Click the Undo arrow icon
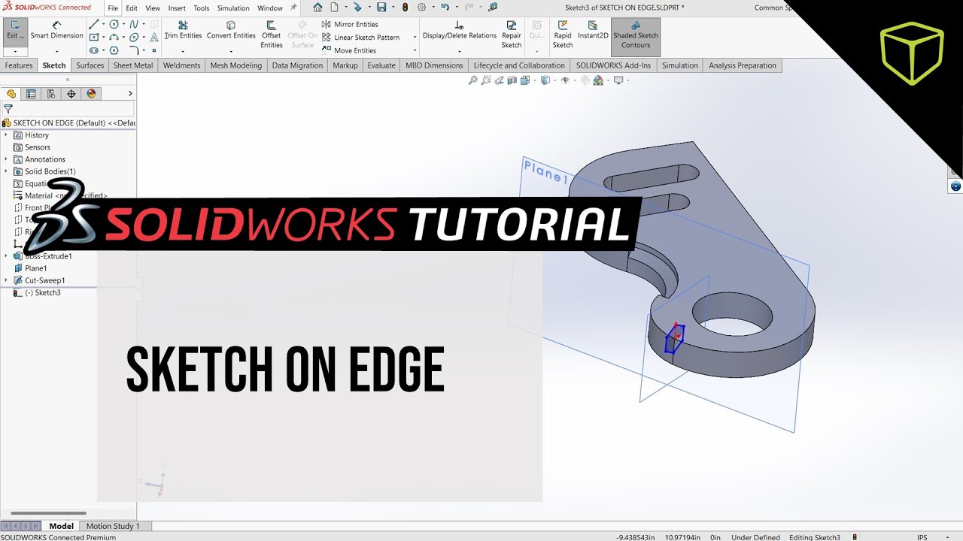 pyautogui.click(x=445, y=8)
